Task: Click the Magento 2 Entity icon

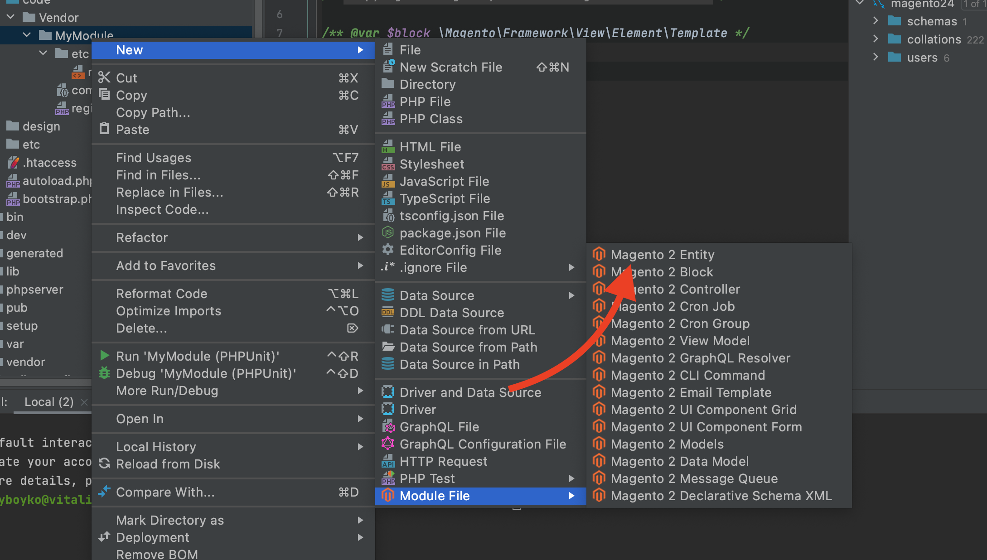Action: [599, 255]
